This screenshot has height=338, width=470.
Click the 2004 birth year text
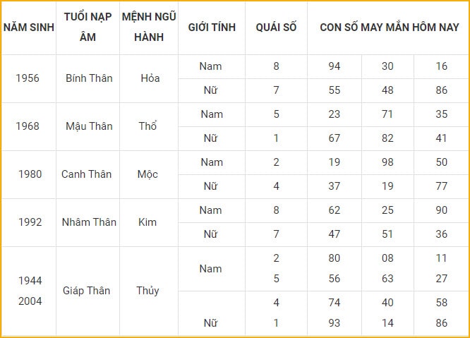30,301
